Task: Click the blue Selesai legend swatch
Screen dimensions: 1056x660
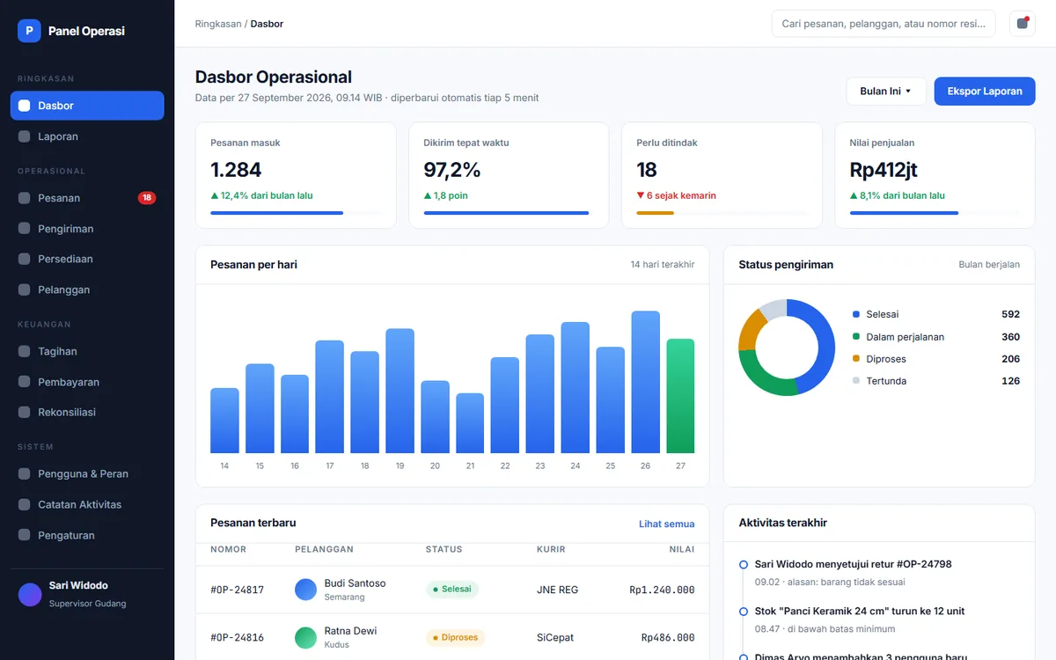Action: click(x=856, y=314)
